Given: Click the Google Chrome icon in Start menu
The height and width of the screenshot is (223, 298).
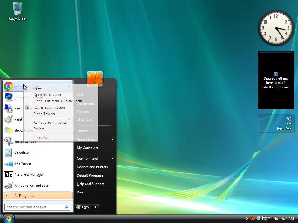Looking at the screenshot, I should coord(8,86).
